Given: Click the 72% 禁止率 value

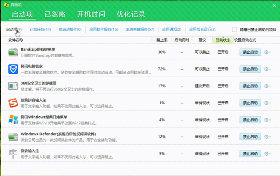Looking at the screenshot, I should (162, 69).
